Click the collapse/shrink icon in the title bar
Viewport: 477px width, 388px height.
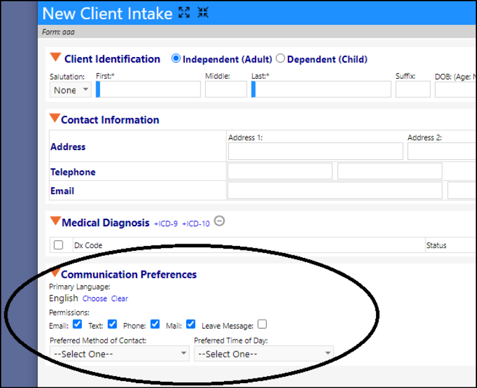[203, 12]
